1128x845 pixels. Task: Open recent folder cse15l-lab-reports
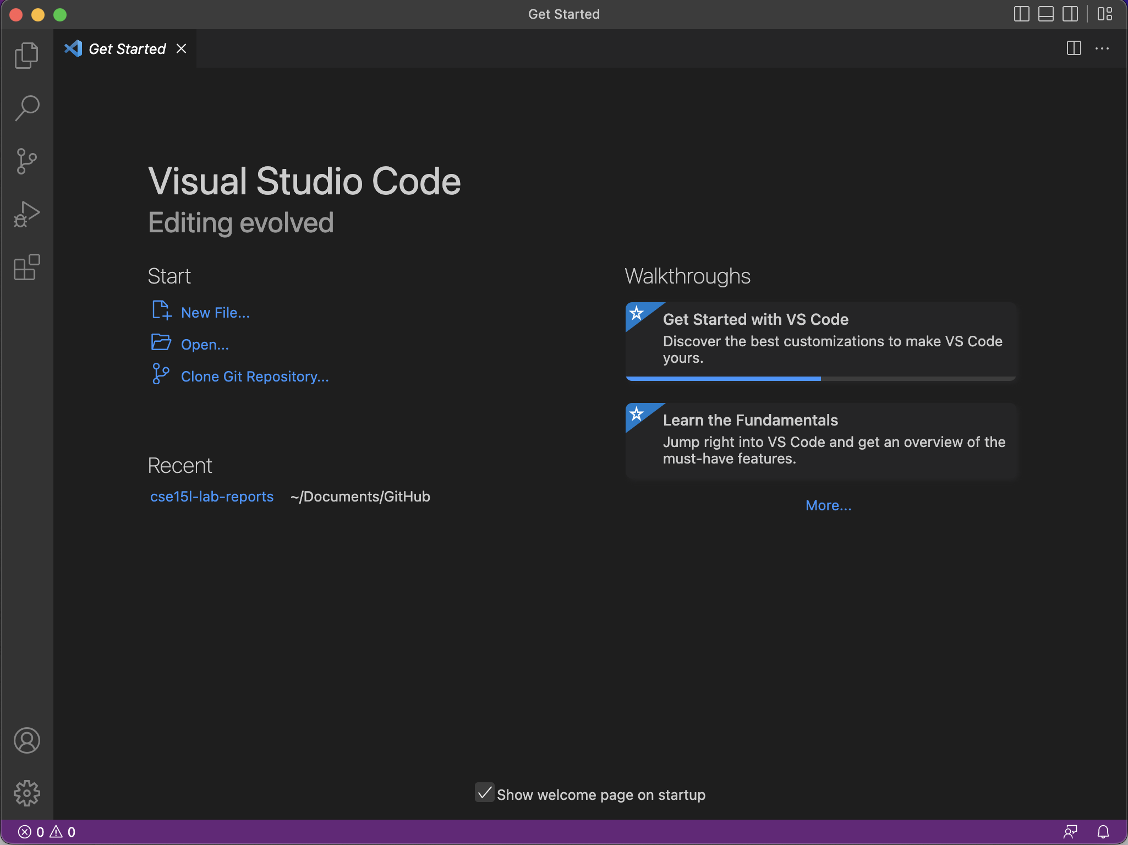click(x=212, y=497)
